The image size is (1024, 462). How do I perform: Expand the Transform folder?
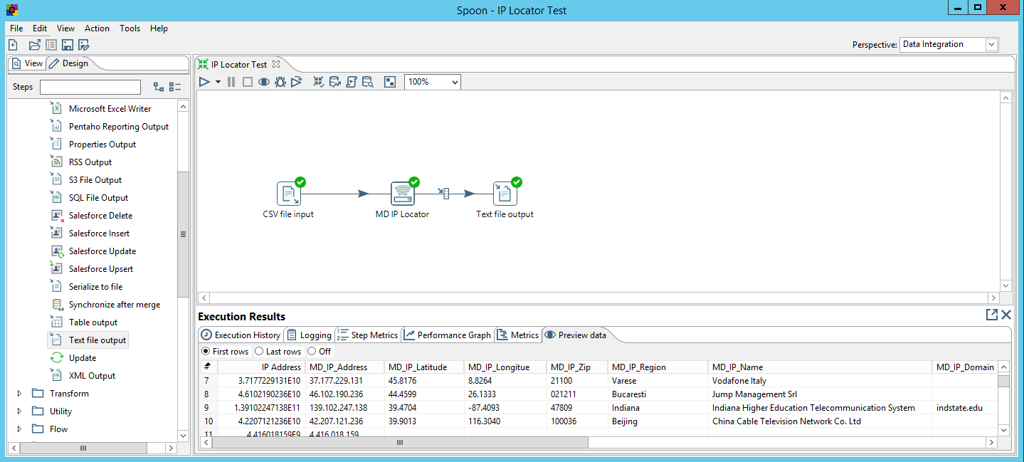click(x=19, y=394)
